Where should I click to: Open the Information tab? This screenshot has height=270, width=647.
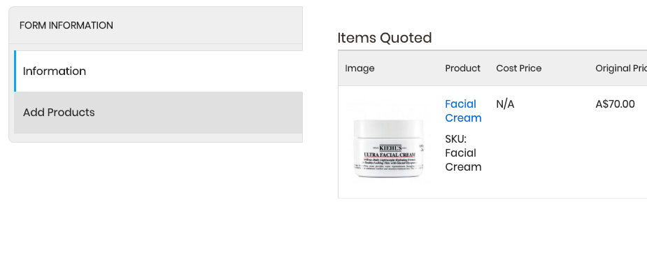(159, 71)
